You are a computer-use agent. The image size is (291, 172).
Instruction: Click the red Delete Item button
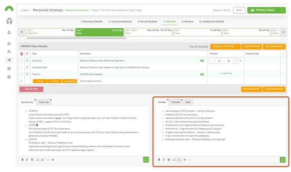coord(31,89)
